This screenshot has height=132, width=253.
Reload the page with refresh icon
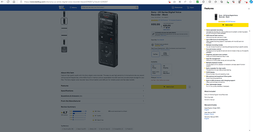(8, 2)
